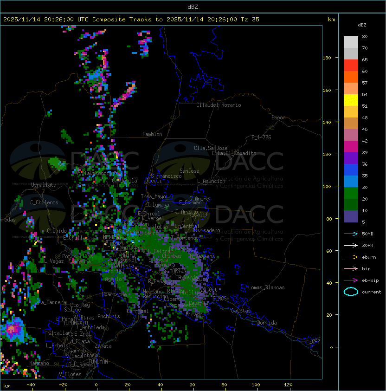
Task: Click the 'TUNUYAN' map label
Action: [x=98, y=361]
